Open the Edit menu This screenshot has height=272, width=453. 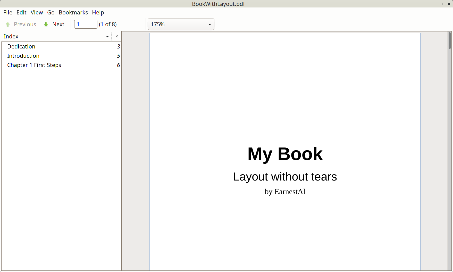(21, 12)
